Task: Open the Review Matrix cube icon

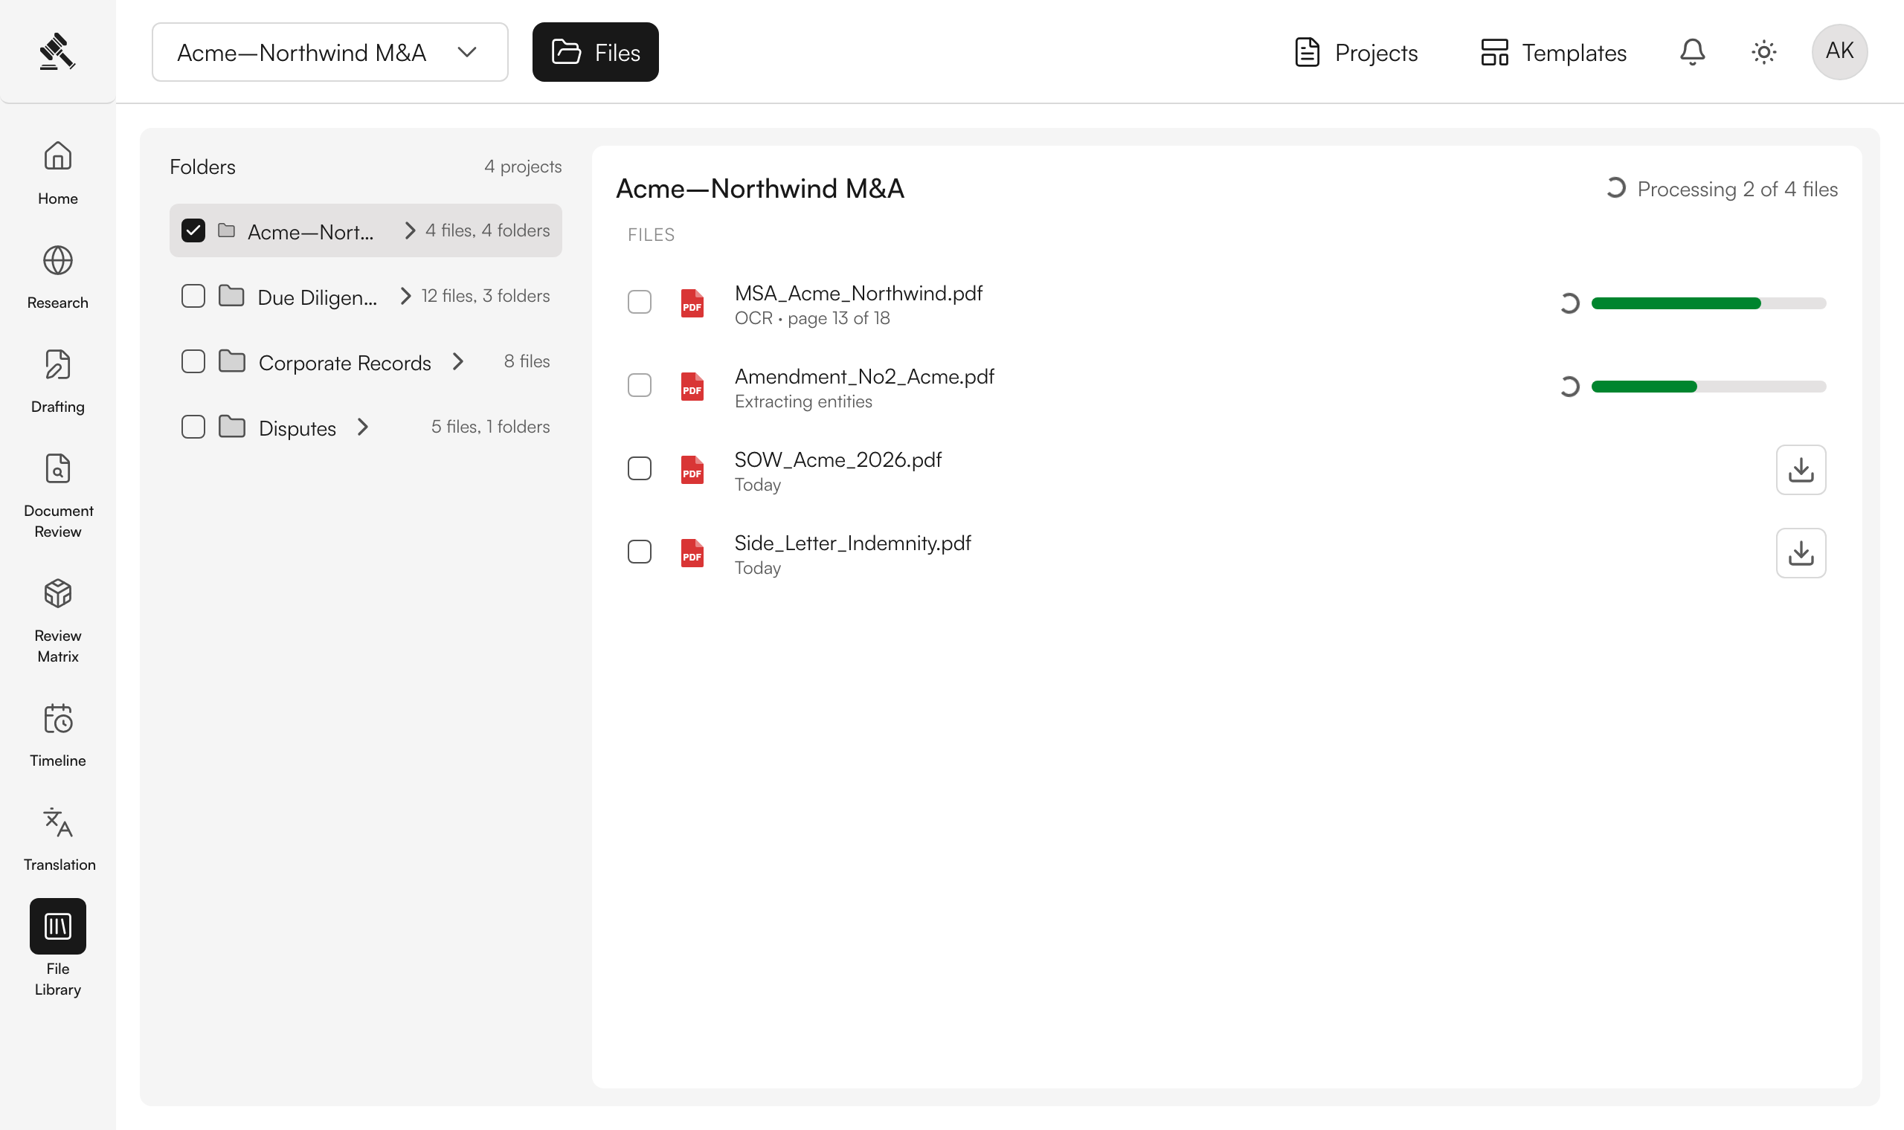Action: click(x=58, y=594)
